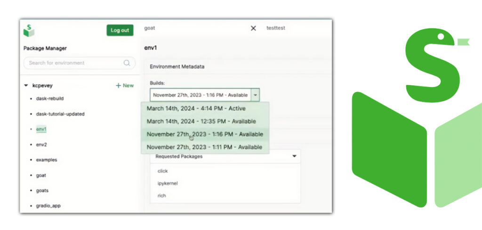Image resolution: width=482 pixels, height=230 pixels.
Task: Open the env2 environment
Action: click(41, 145)
